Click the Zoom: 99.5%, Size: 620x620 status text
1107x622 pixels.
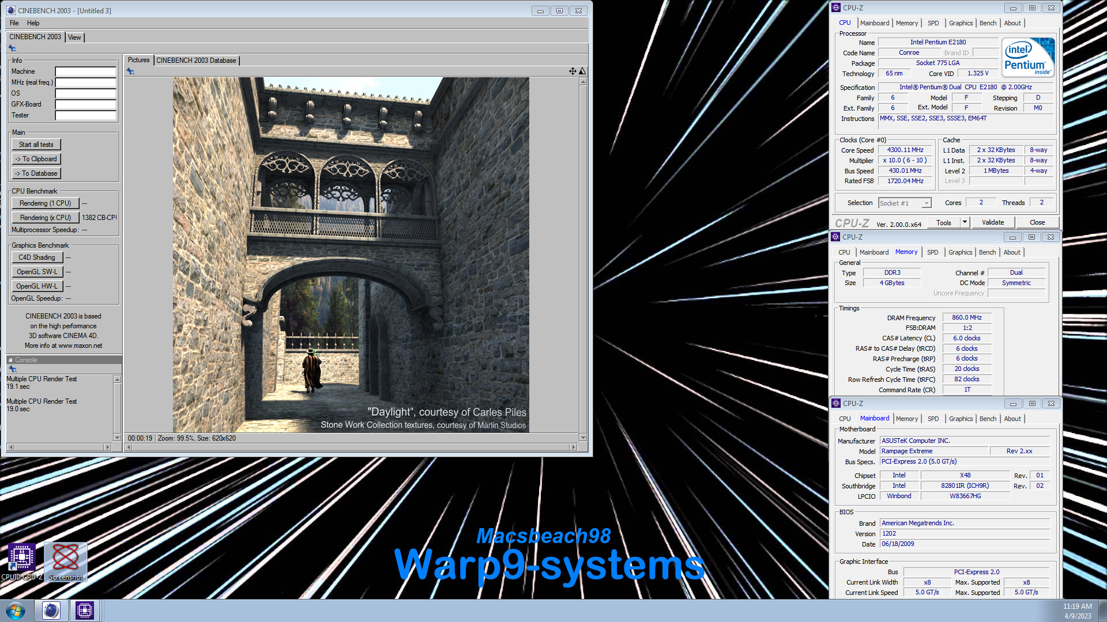pyautogui.click(x=197, y=438)
